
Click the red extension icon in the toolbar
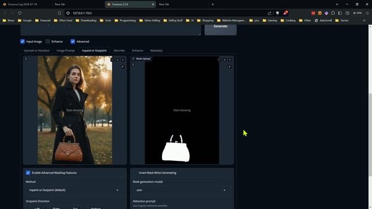click(x=313, y=13)
